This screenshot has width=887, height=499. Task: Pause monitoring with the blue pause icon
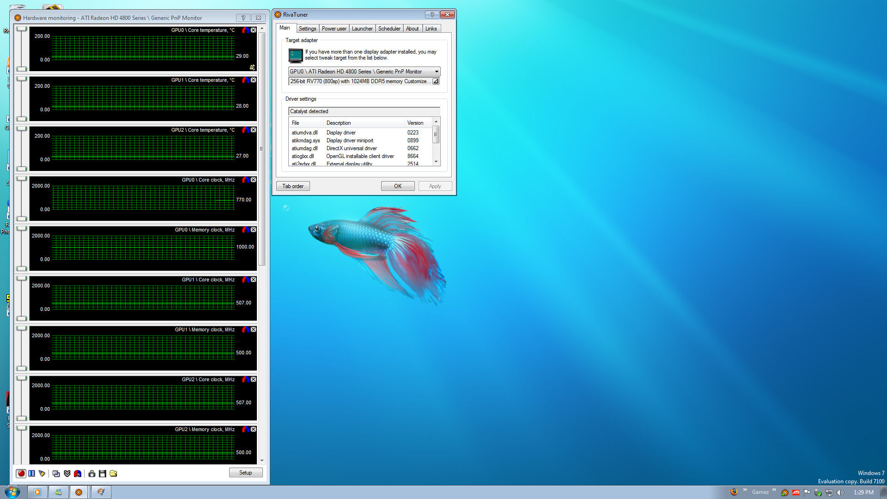31,474
